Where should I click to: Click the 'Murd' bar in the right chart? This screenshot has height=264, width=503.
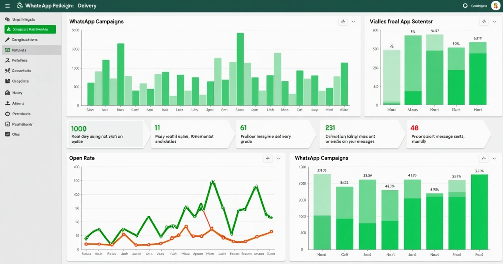coord(392,78)
